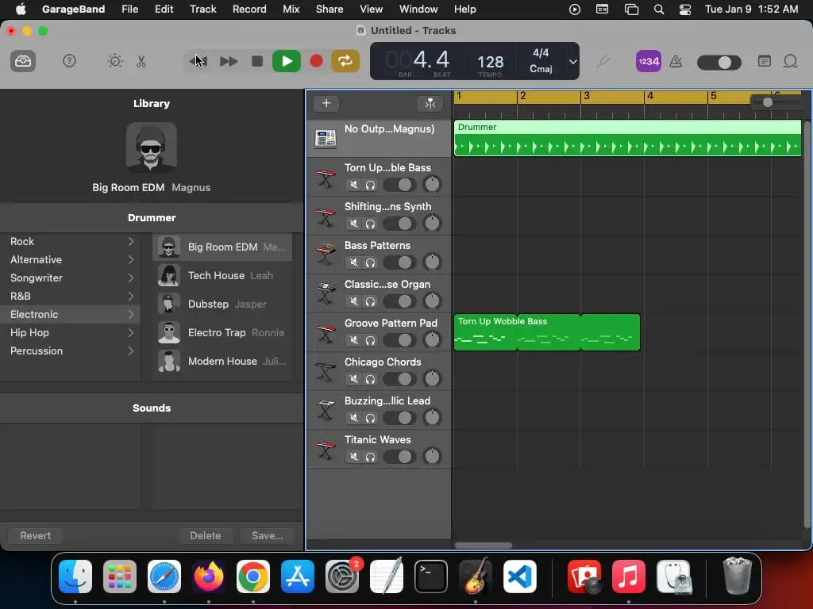The width and height of the screenshot is (813, 609).
Task: Select the Big Room EDM drummer row
Action: (x=222, y=247)
